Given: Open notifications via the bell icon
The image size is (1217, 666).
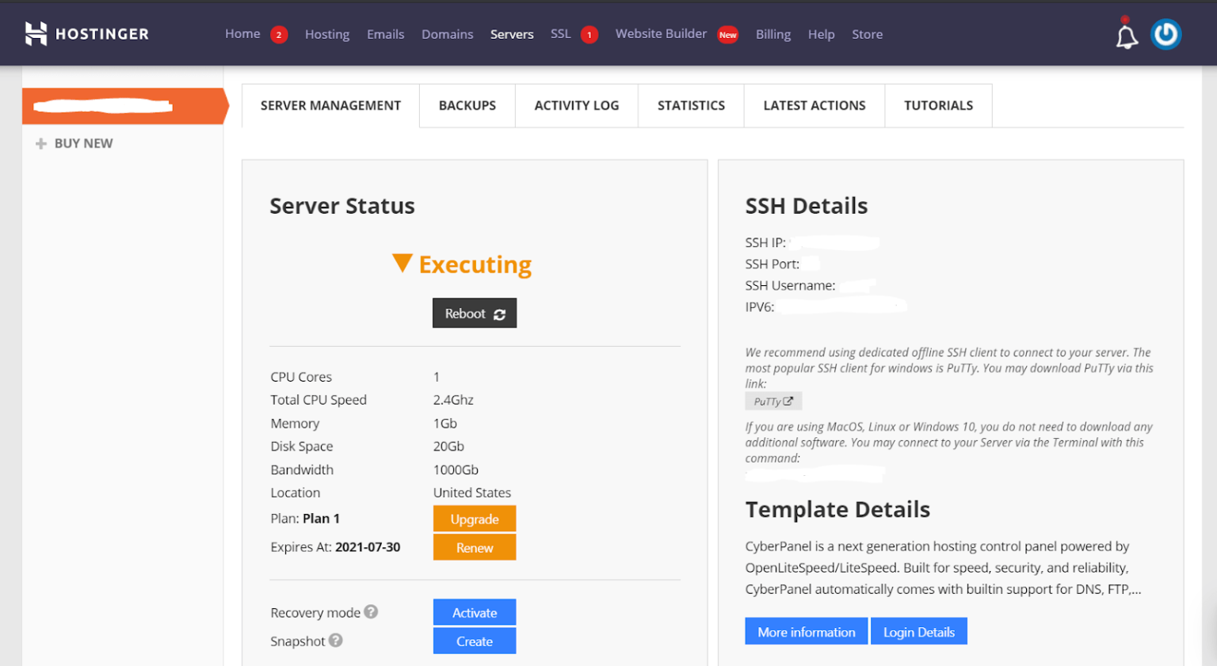Looking at the screenshot, I should pyautogui.click(x=1126, y=34).
